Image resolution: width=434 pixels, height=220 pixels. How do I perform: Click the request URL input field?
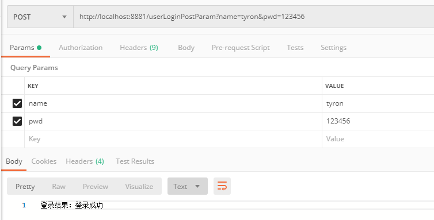[253, 17]
